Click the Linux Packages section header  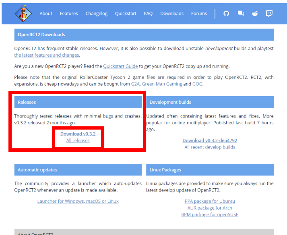point(210,170)
